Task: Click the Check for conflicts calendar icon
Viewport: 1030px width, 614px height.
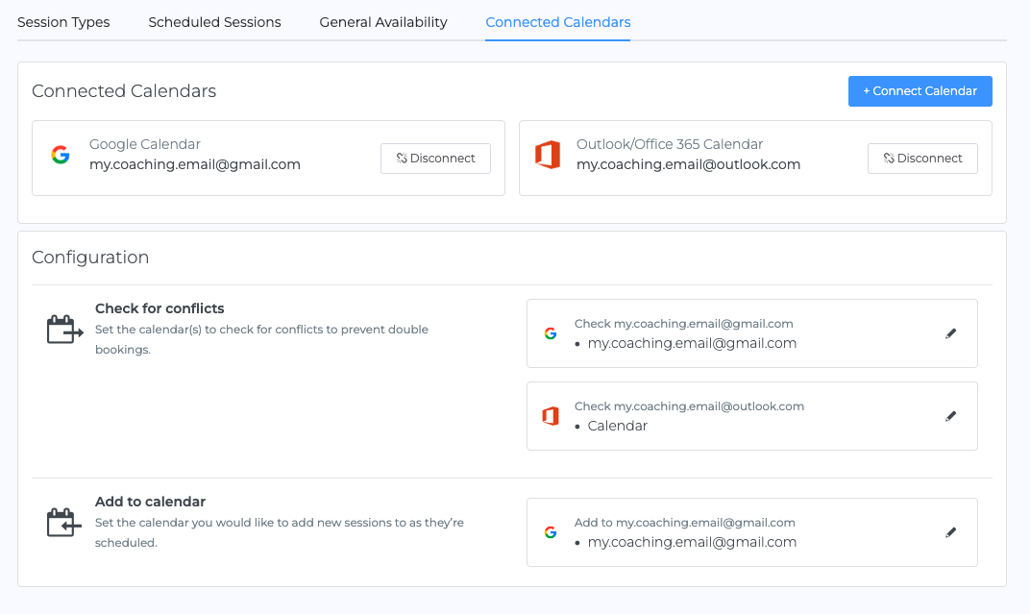Action: coord(64,330)
